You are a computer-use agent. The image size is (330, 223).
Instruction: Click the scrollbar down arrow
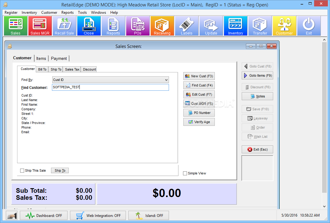coord(324,207)
